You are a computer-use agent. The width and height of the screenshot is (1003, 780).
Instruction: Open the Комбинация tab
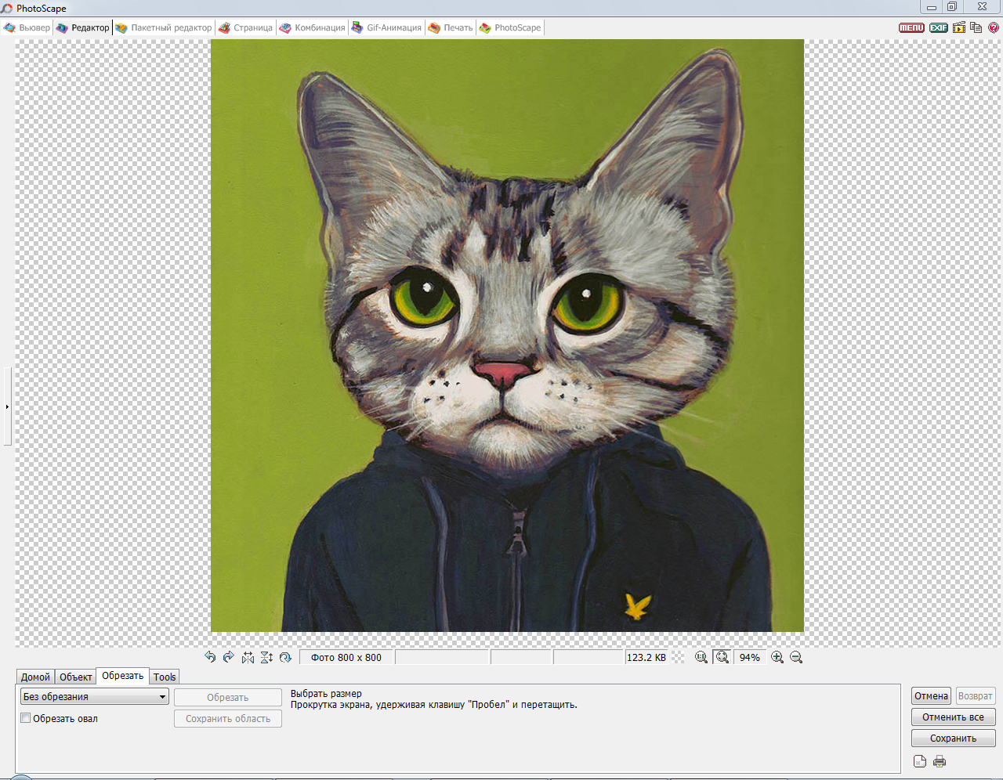[x=313, y=27]
